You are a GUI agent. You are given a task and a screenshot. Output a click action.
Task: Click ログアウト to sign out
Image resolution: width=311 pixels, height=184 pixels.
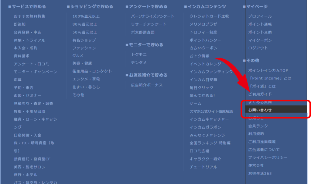coord(258,48)
